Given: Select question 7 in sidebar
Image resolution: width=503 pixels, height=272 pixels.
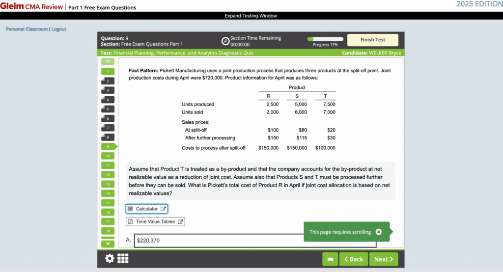Looking at the screenshot, I should [x=108, y=128].
